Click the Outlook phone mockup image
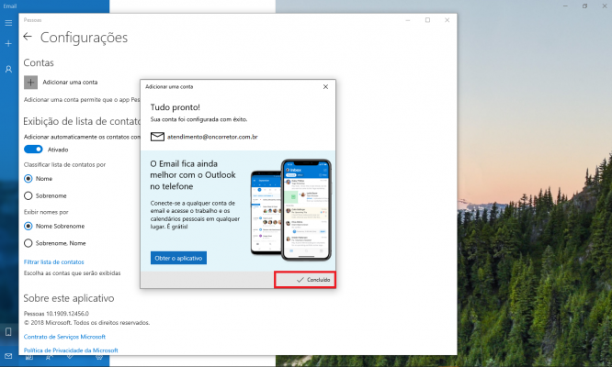The height and width of the screenshot is (367, 612). click(291, 210)
